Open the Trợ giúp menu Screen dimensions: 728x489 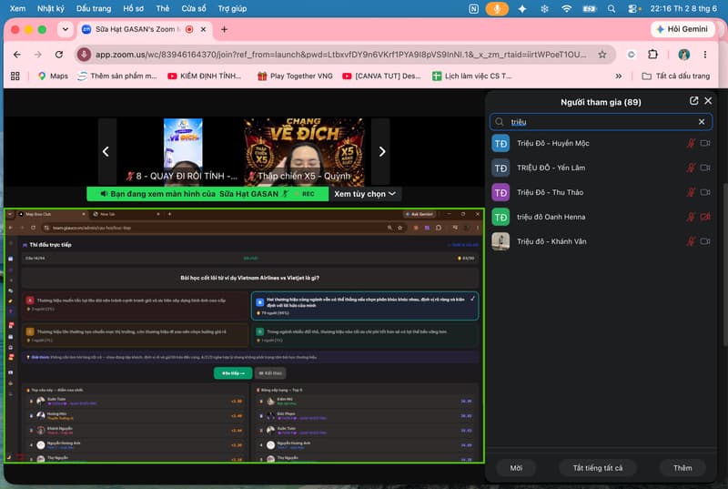[232, 8]
